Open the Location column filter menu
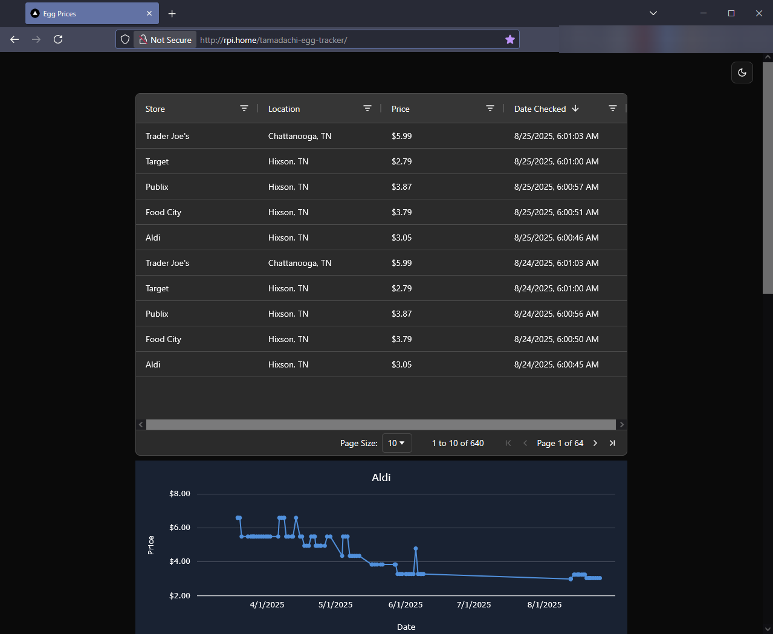The image size is (773, 634). pos(367,109)
